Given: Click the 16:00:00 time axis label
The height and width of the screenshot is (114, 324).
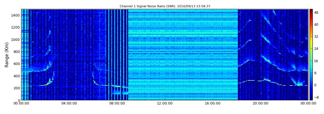Looking at the screenshot, I should click(x=213, y=104).
